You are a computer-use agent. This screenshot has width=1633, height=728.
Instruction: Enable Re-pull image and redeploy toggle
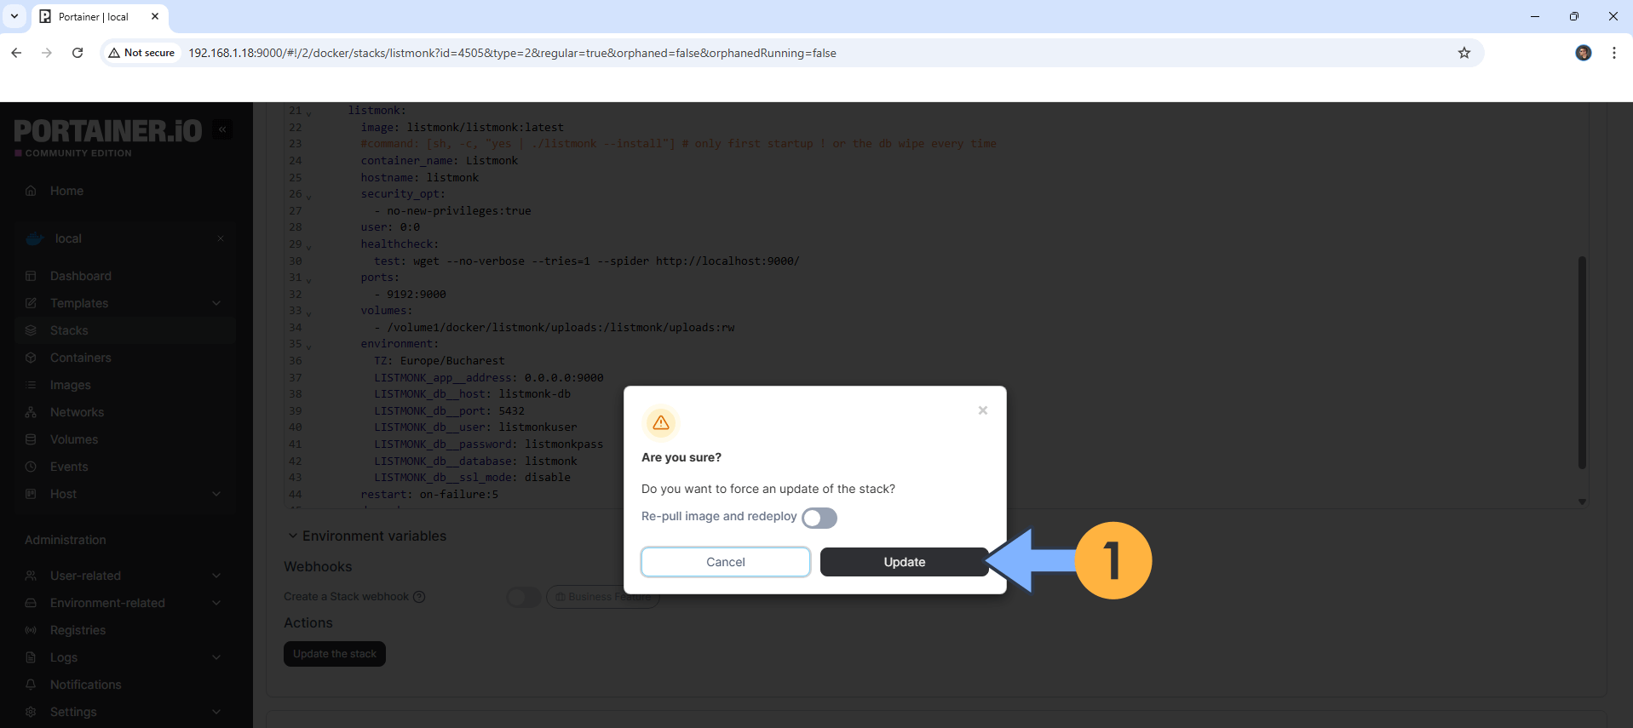(x=819, y=518)
